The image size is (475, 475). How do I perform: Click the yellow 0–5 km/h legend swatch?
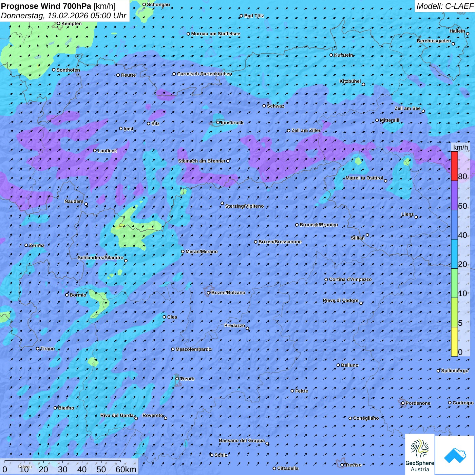tap(454, 342)
